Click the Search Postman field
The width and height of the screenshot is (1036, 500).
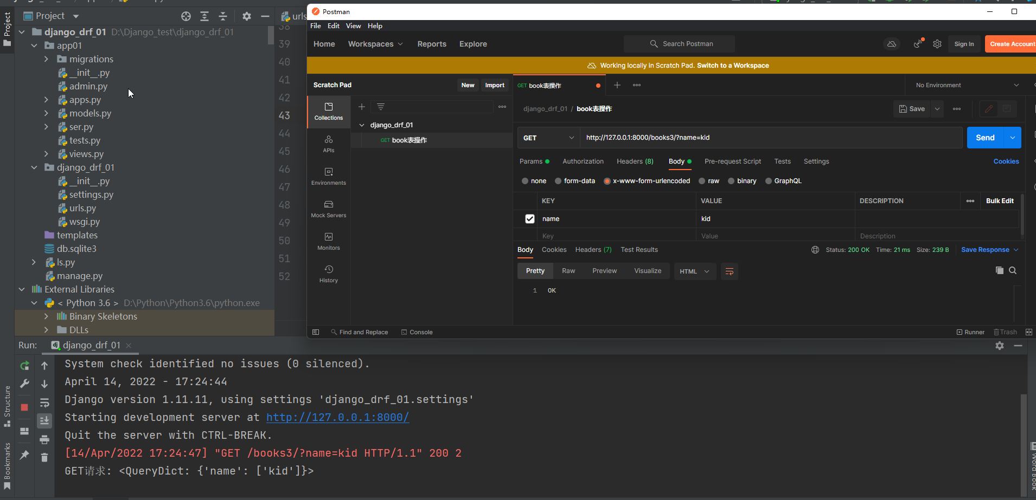point(679,44)
